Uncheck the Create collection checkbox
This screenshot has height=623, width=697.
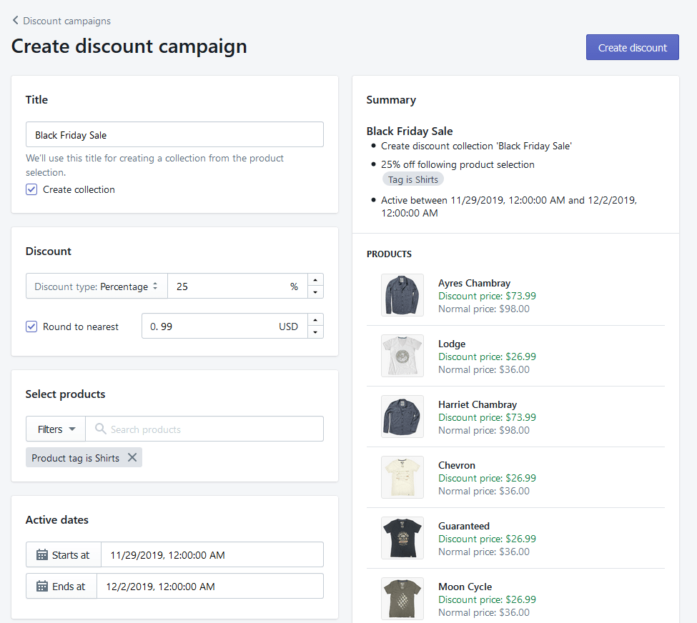(x=31, y=189)
